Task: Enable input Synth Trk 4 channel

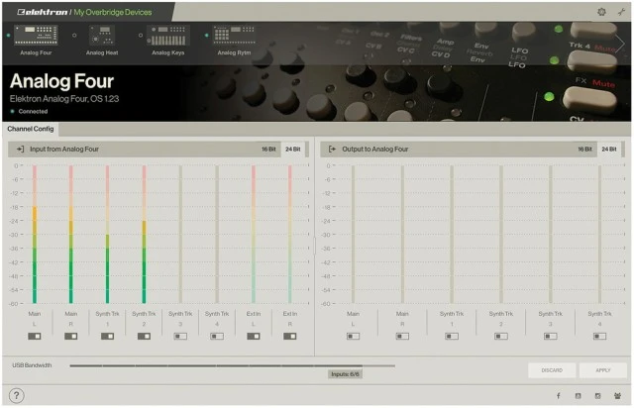Action: click(x=217, y=336)
